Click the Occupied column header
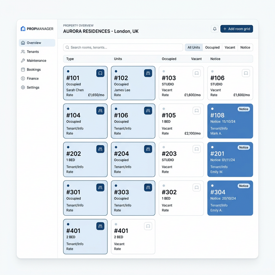The height and width of the screenshot is (275, 275). (x=169, y=59)
